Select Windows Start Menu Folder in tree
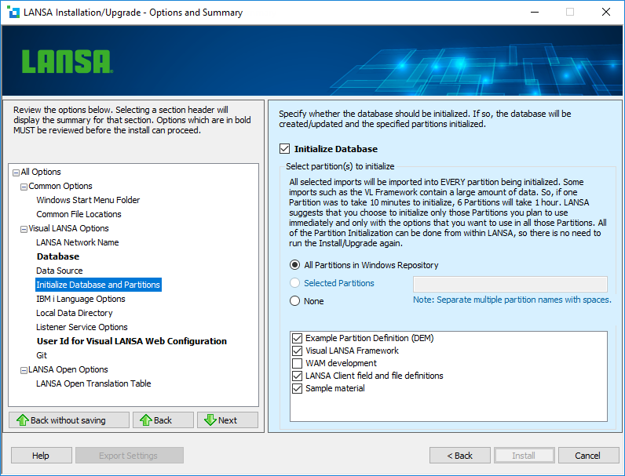This screenshot has height=476, width=625. [x=88, y=200]
